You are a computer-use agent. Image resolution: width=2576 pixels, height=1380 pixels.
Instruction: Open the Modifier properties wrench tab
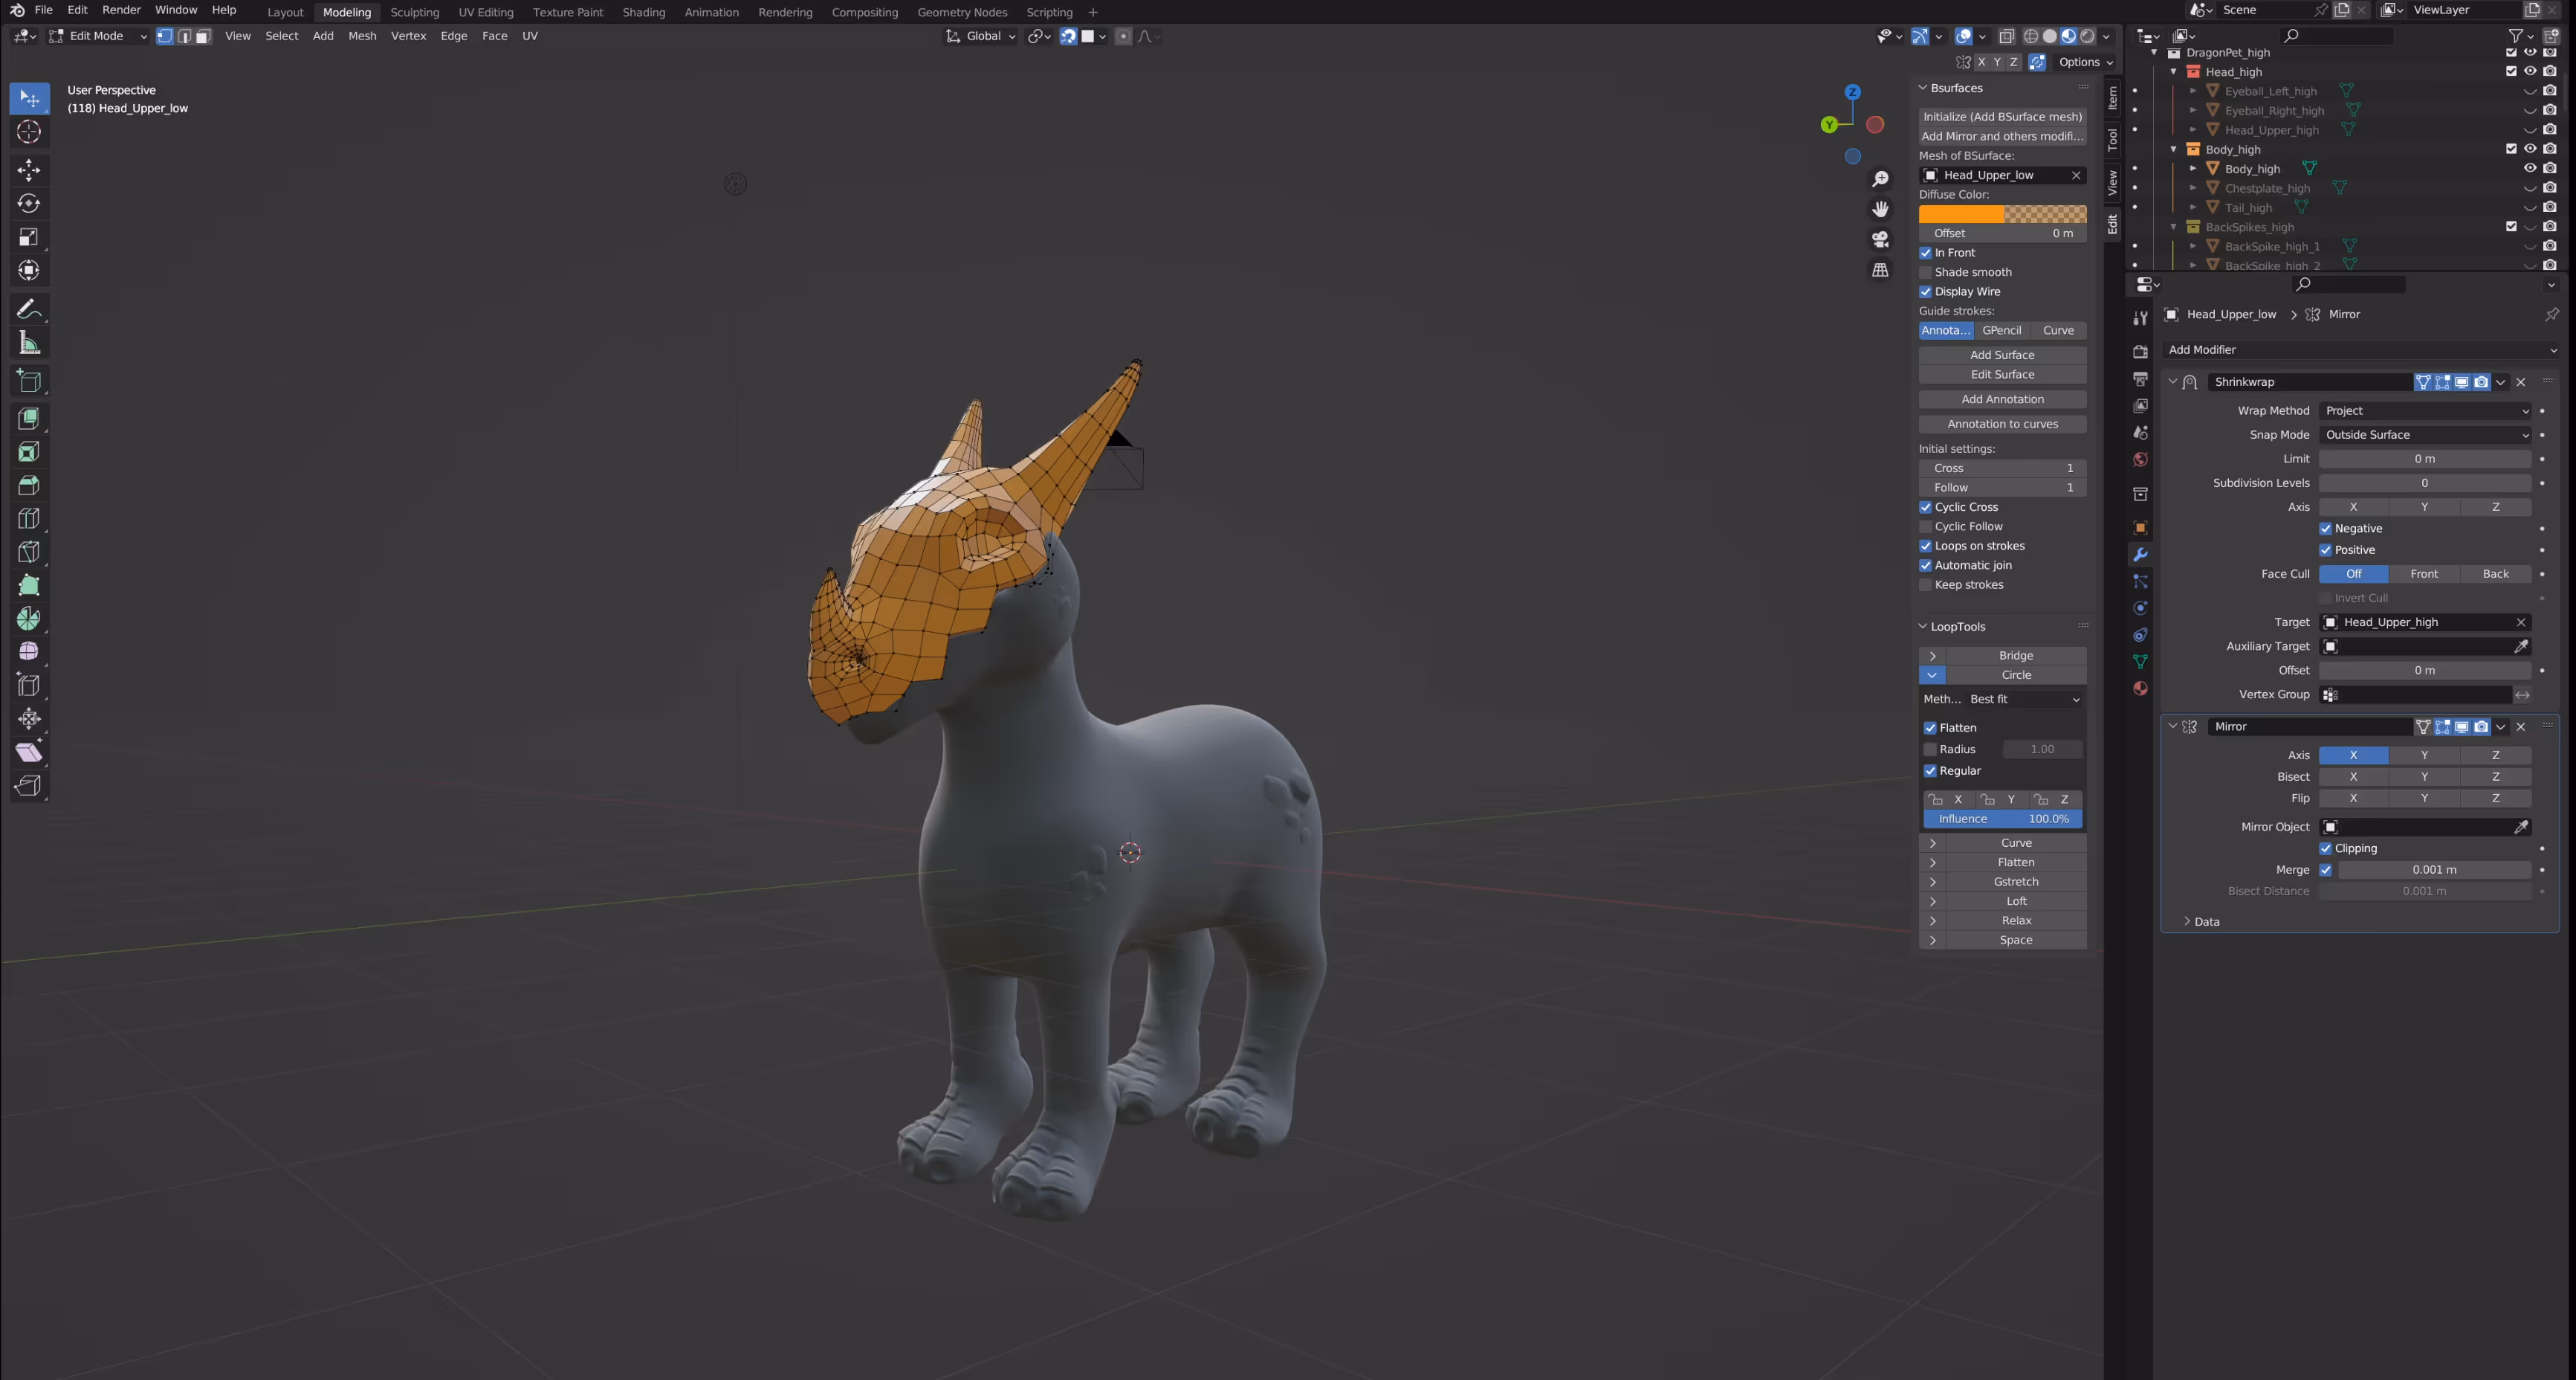pyautogui.click(x=2140, y=555)
